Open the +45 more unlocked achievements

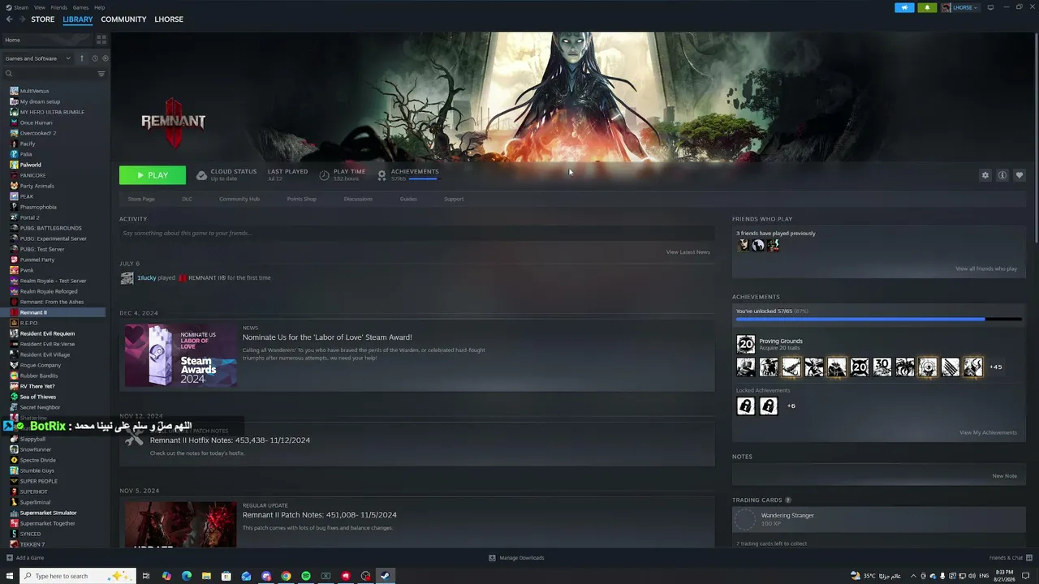tap(996, 367)
